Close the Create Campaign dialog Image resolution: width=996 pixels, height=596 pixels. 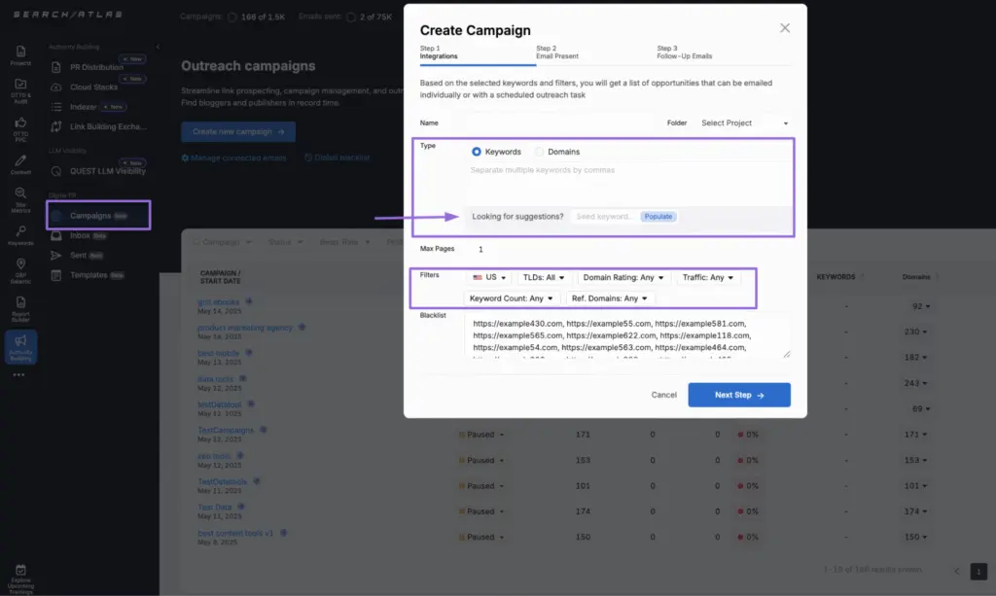point(785,28)
